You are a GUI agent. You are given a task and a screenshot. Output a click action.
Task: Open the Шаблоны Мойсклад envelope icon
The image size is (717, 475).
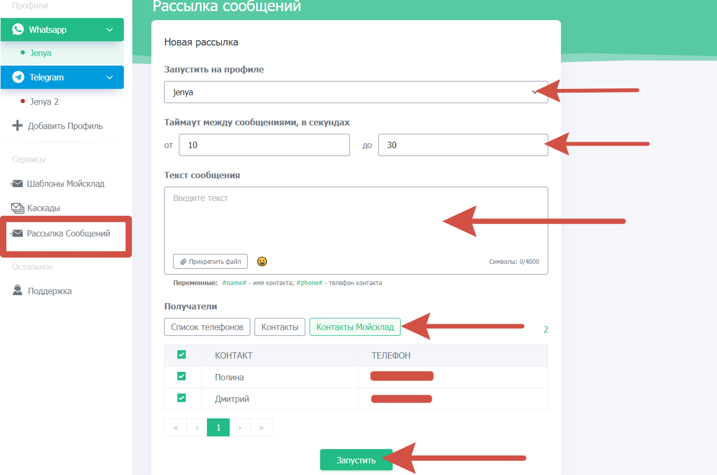tap(17, 184)
